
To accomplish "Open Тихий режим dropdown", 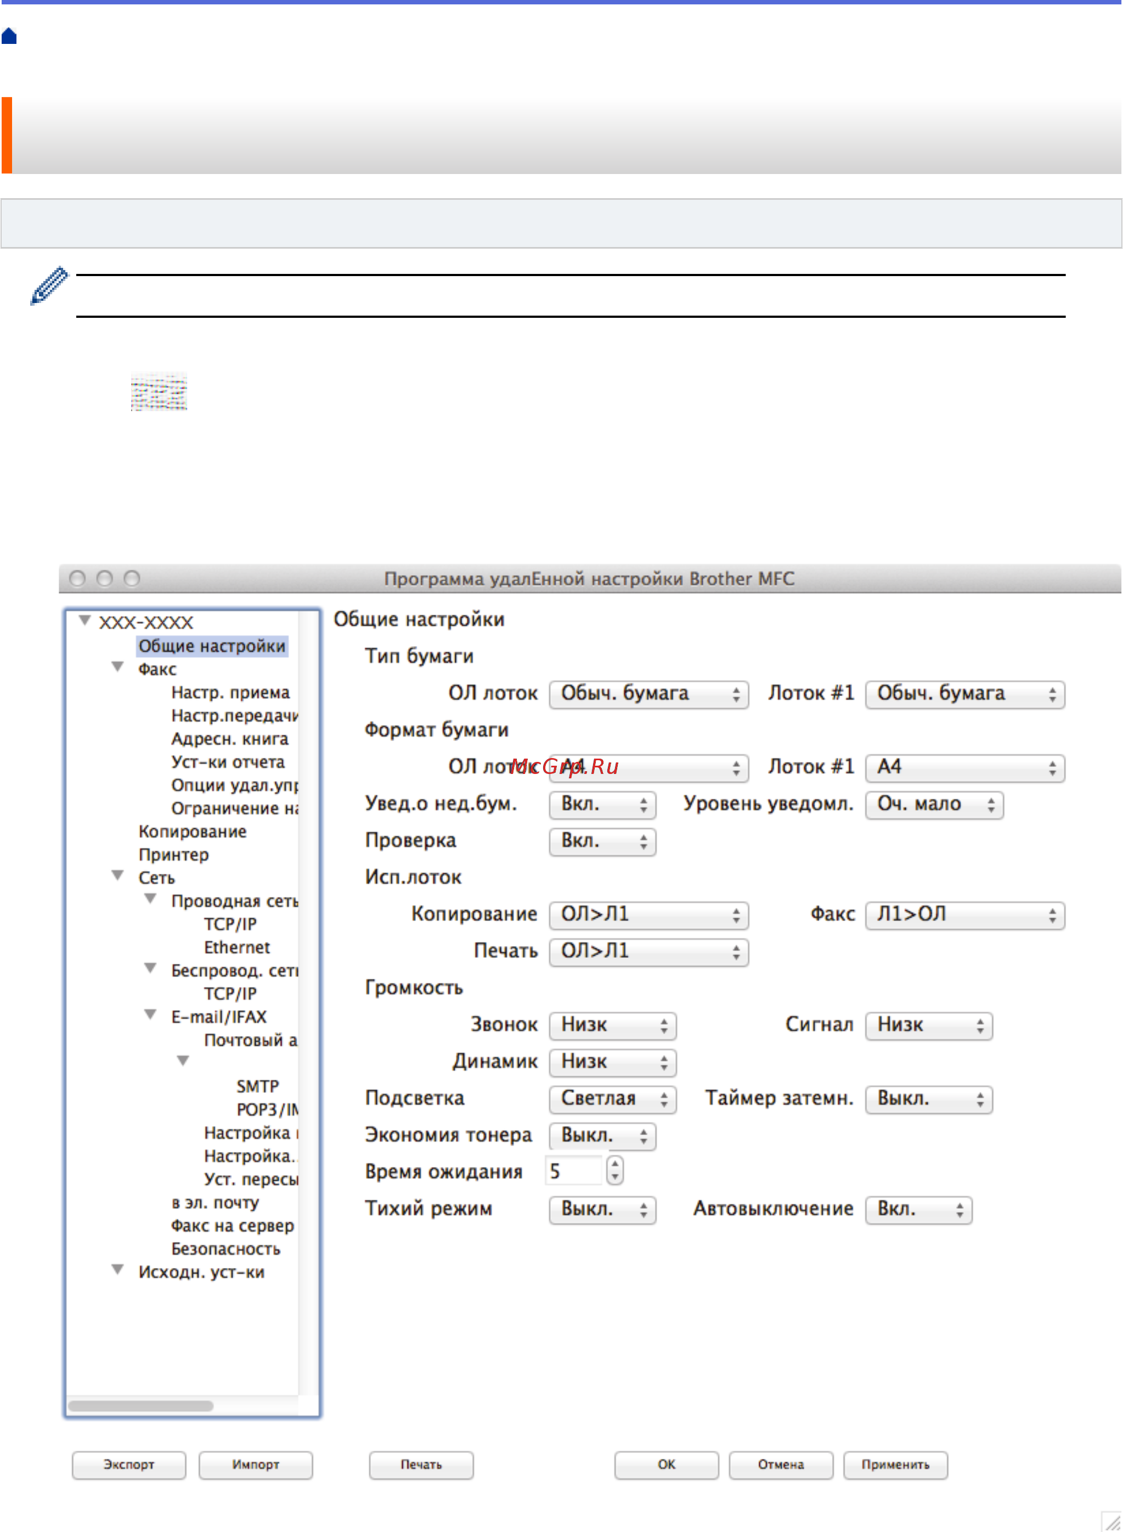I will click(x=603, y=1210).
